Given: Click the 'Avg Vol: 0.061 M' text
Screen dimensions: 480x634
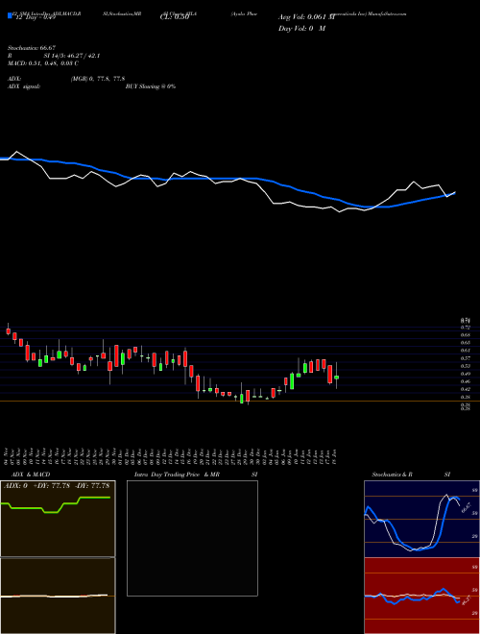Looking at the screenshot, I should pos(306,17).
